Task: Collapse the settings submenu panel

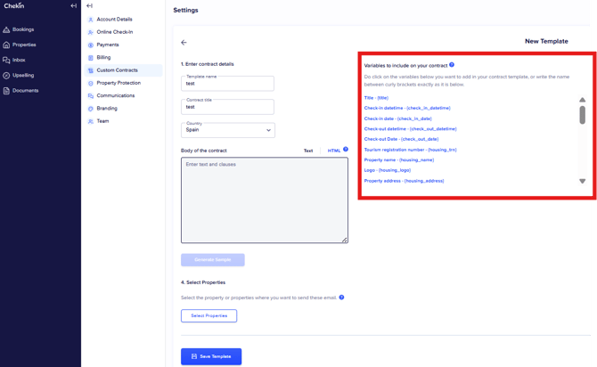Action: (x=89, y=6)
